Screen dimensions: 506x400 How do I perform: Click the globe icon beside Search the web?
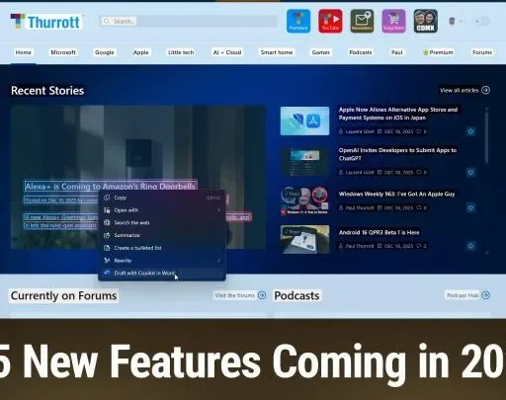point(107,222)
